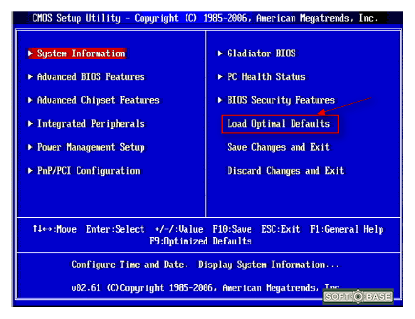Open Power Management Setup
415x319 pixels.
point(91,147)
